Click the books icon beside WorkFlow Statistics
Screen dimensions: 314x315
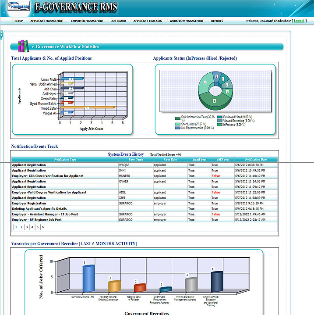pos(23,46)
